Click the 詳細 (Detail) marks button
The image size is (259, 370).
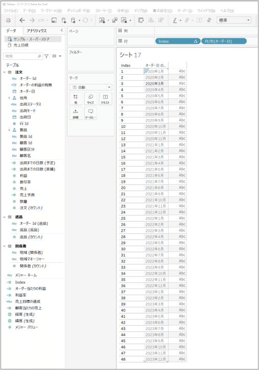pyautogui.click(x=76, y=113)
